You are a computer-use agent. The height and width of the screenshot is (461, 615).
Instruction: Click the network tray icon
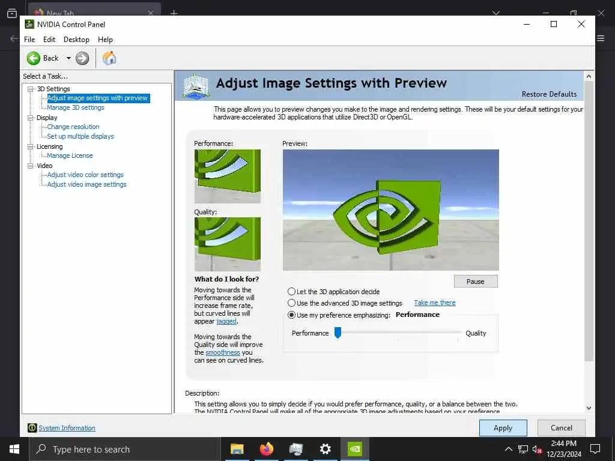click(x=523, y=449)
